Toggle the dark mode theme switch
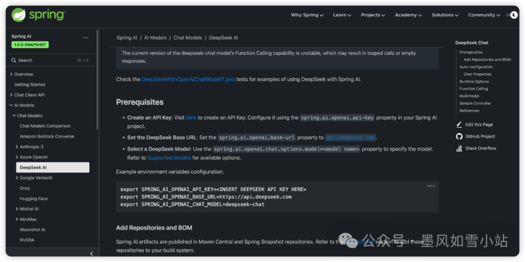The width and height of the screenshot is (525, 262). point(512,15)
